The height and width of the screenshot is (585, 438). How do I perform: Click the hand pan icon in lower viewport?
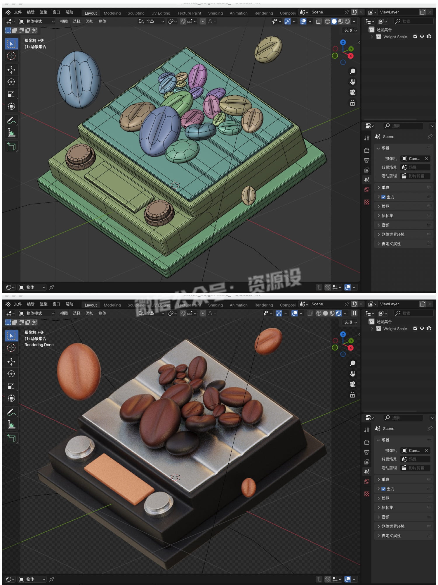(352, 374)
